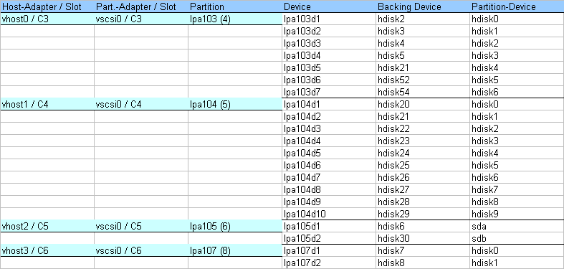This screenshot has width=564, height=269.
Task: Select backing device hdisk52
Action: [x=423, y=80]
